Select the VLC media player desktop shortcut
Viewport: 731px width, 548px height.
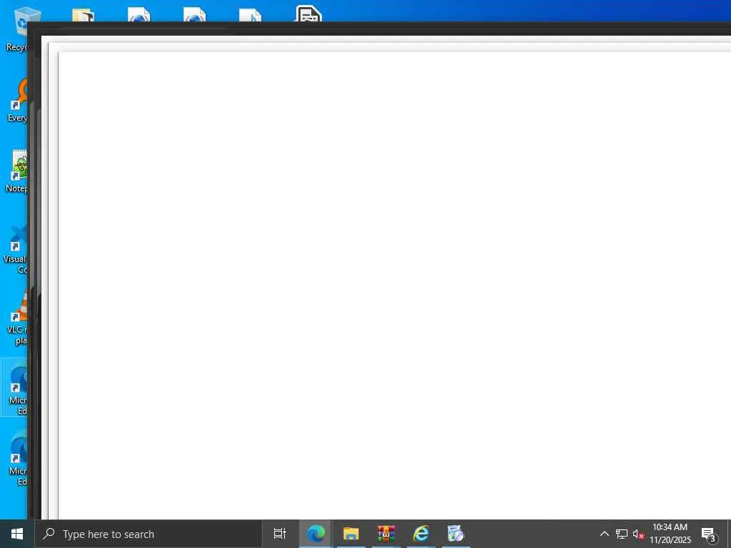[x=17, y=319]
